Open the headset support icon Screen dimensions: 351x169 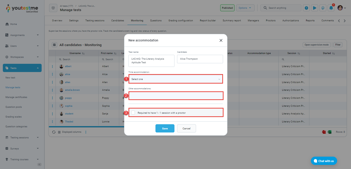click(x=323, y=8)
